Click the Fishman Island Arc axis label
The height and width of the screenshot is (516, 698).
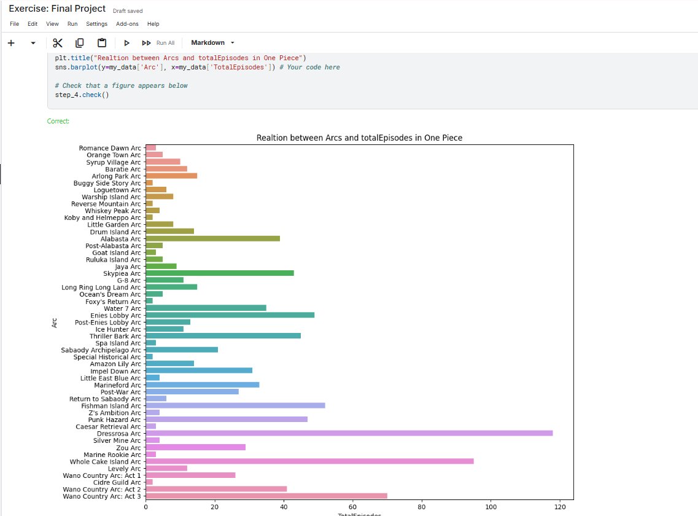tap(111, 406)
